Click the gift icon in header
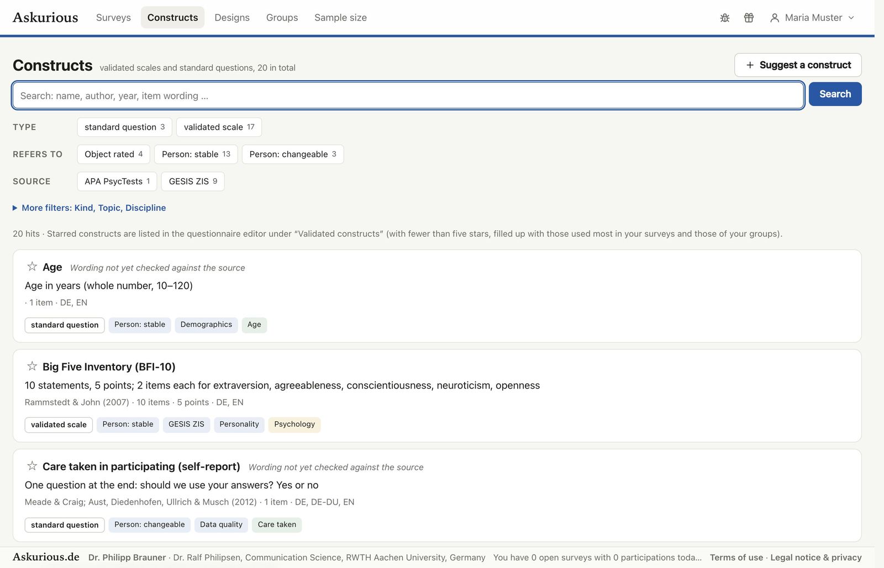This screenshot has width=884, height=568. (x=749, y=18)
